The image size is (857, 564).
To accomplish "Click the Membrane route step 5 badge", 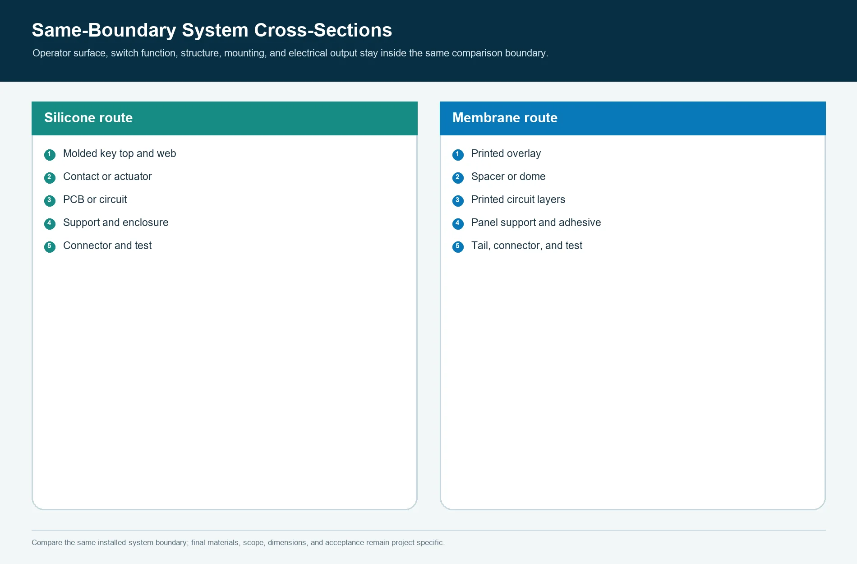I will 458,247.
